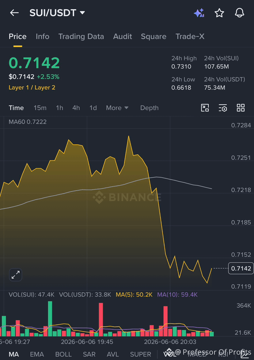Tap the 24h Low value 0.6618
The height and width of the screenshot is (360, 254).
pyautogui.click(x=181, y=88)
